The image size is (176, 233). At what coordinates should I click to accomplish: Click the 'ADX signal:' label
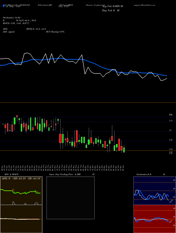9,32
